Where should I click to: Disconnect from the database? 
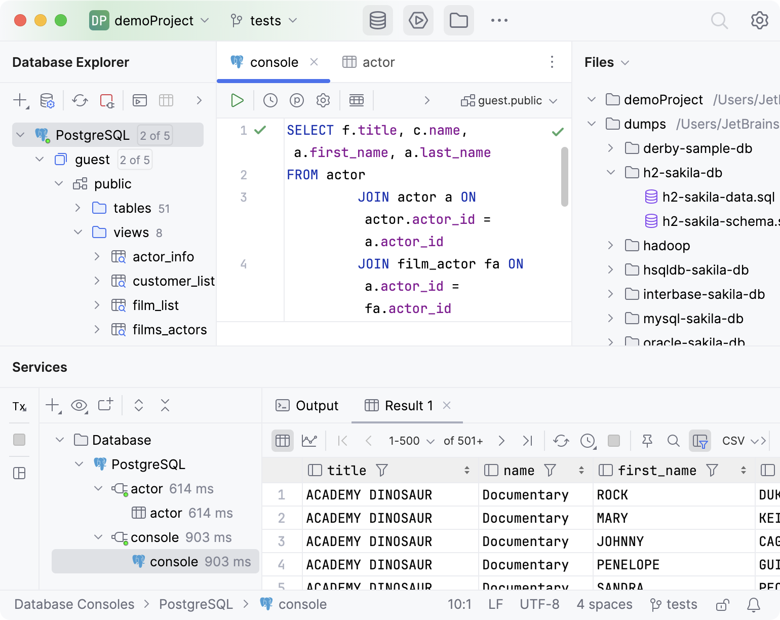pos(106,100)
